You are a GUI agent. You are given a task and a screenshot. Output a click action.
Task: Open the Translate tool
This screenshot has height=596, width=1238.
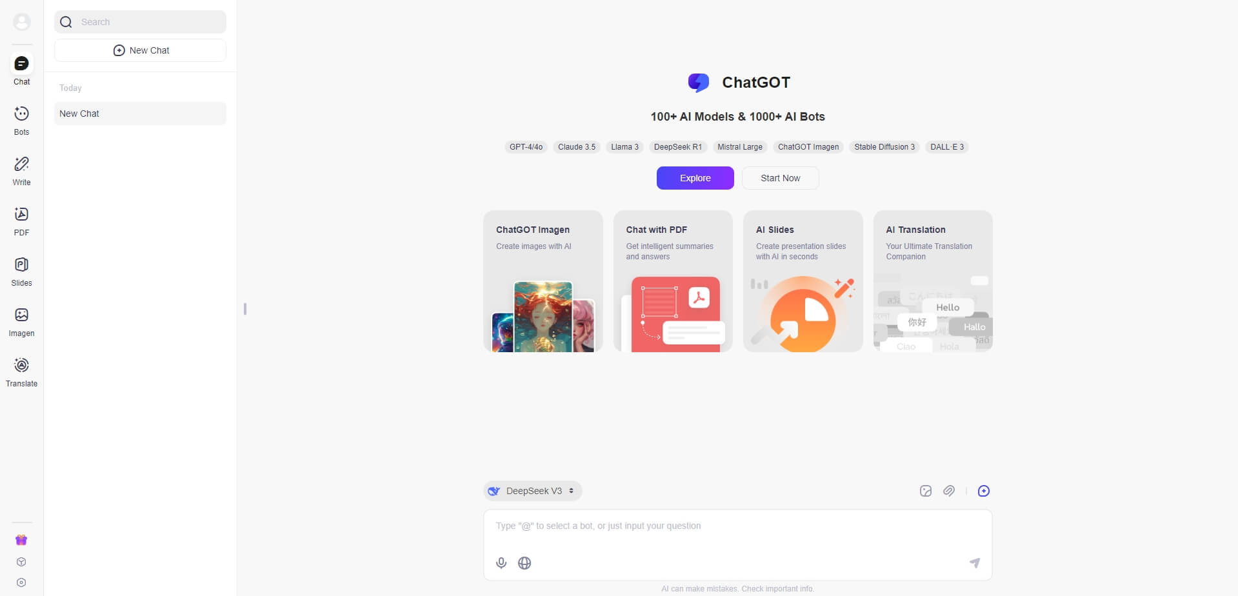point(22,372)
